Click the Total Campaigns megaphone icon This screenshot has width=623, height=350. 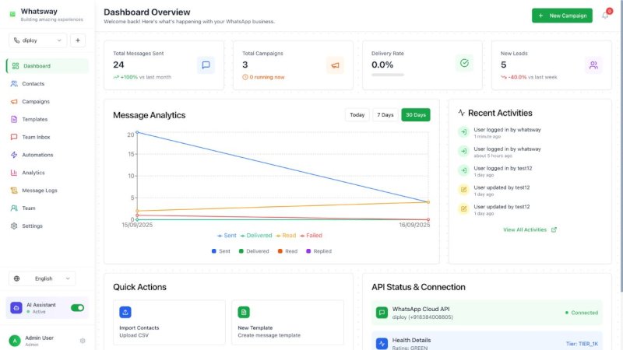[x=335, y=65]
